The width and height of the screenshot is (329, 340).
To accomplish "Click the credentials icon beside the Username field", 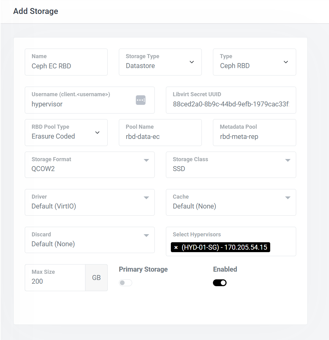I will 140,100.
